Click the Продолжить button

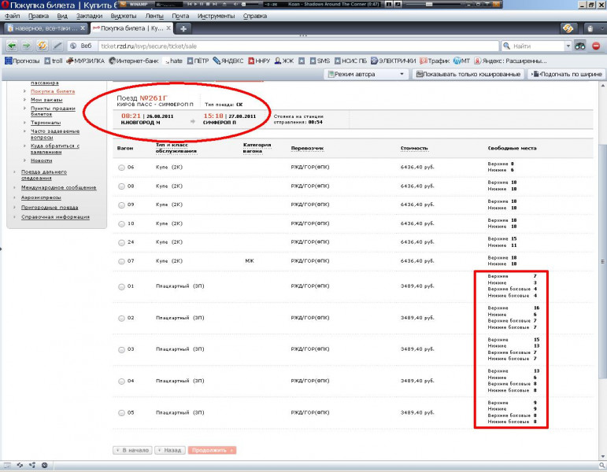(211, 450)
